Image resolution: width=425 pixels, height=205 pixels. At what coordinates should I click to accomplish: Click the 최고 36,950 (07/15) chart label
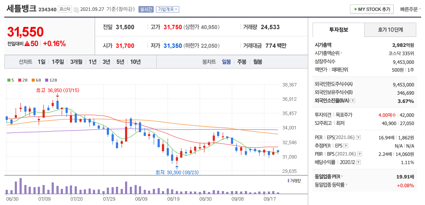pos(57,90)
